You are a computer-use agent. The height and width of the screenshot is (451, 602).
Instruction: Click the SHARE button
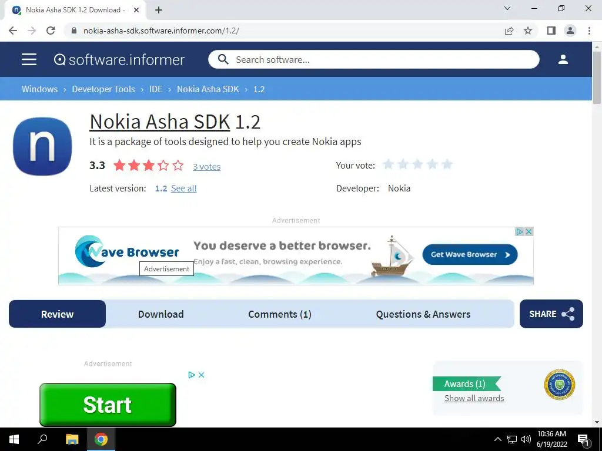(x=551, y=314)
